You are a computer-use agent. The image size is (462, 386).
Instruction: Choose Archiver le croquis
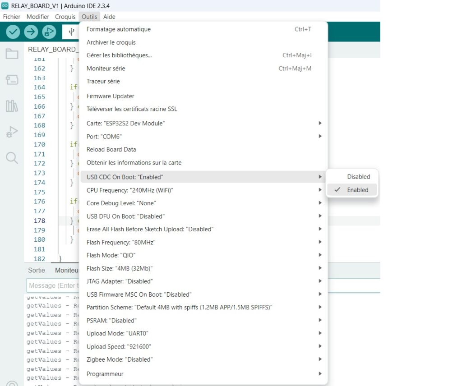click(x=203, y=42)
